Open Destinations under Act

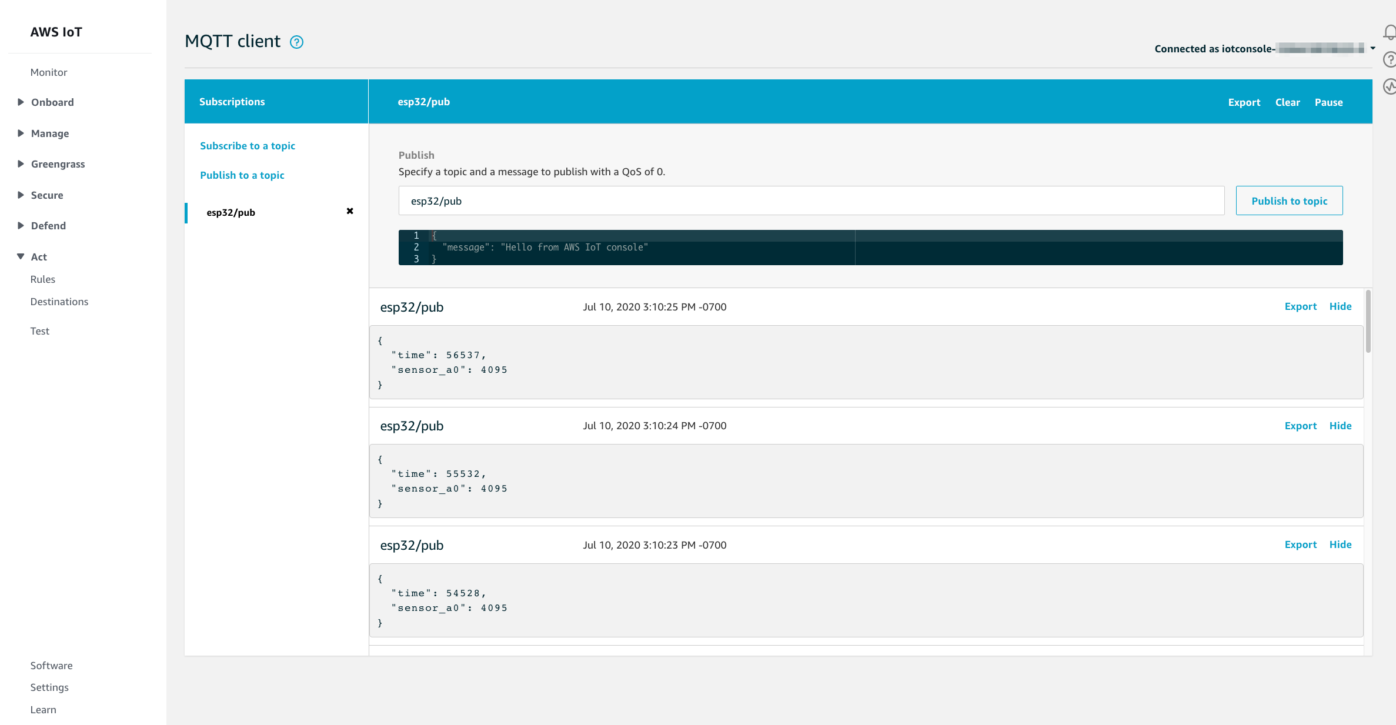click(59, 302)
